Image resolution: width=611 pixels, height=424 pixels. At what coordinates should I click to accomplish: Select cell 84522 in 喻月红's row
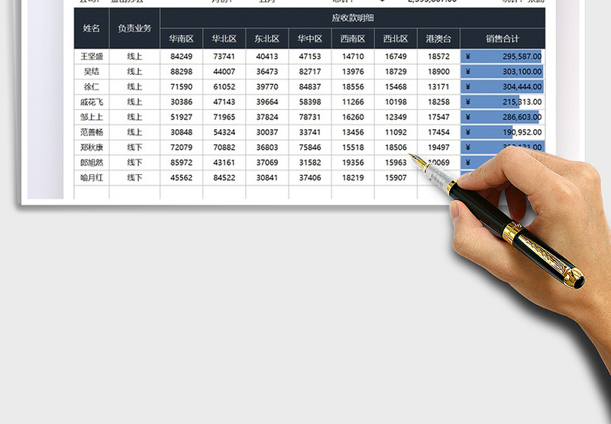click(225, 178)
